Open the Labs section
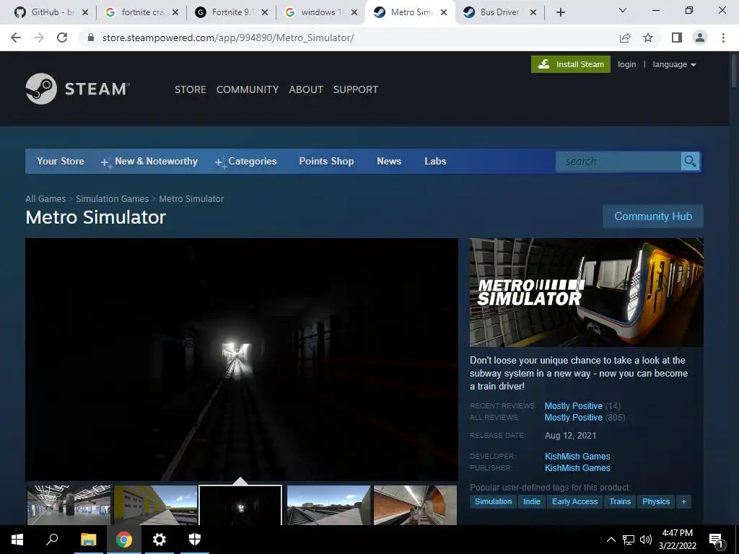Image resolution: width=739 pixels, height=554 pixels. (435, 161)
